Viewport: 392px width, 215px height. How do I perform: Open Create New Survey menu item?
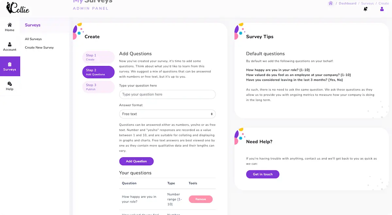coord(39,48)
